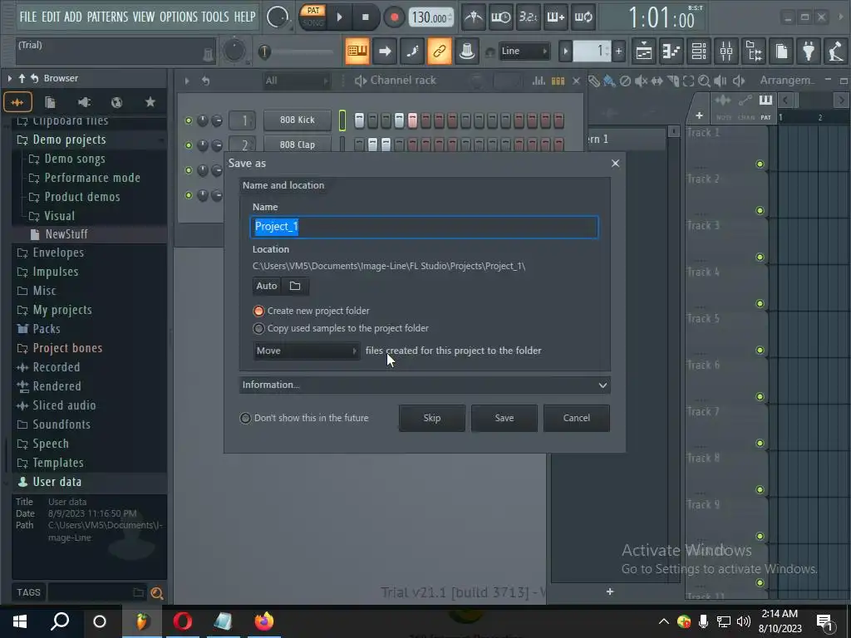Toggle Copy used samples to project folder

259,328
